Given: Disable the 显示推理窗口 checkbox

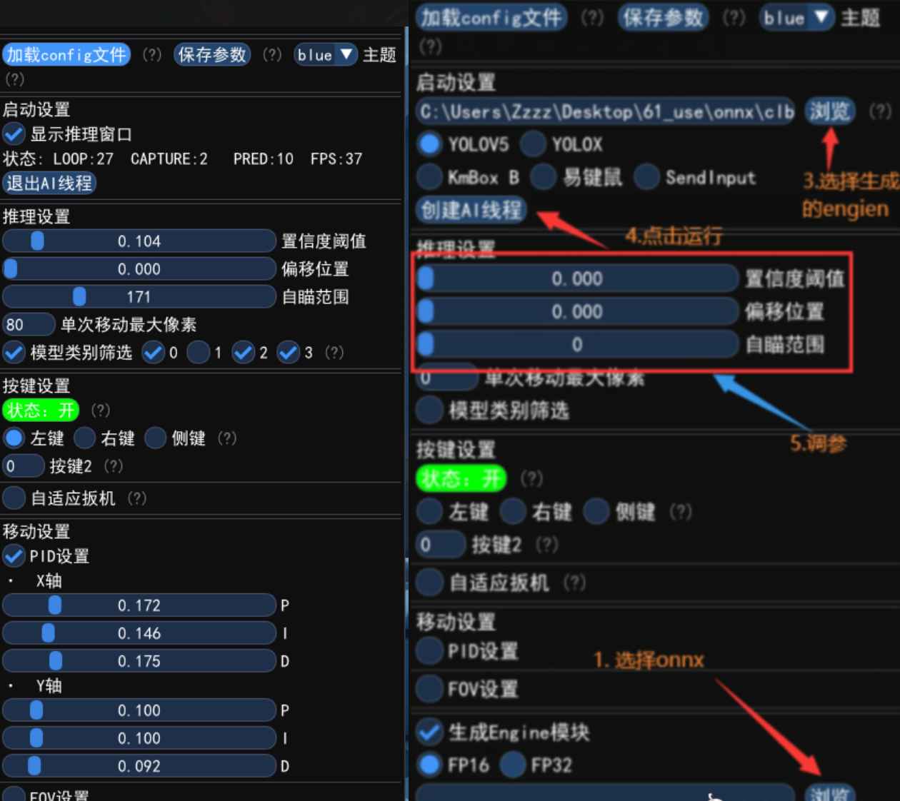Looking at the screenshot, I should 14,133.
